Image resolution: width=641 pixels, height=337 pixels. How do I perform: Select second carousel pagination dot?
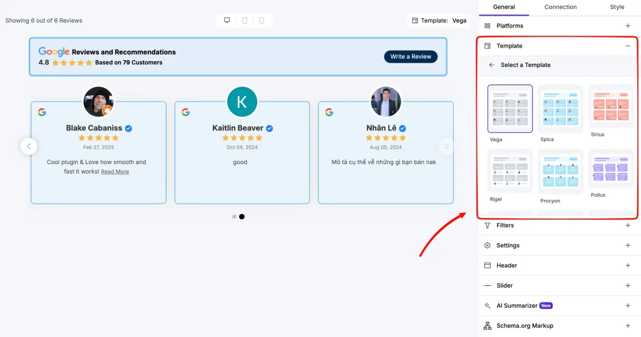(x=242, y=217)
